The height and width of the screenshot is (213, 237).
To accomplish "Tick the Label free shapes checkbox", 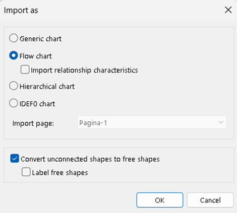I will (26, 172).
